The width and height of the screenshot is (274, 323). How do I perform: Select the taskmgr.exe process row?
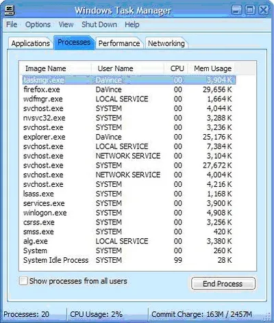click(129, 80)
